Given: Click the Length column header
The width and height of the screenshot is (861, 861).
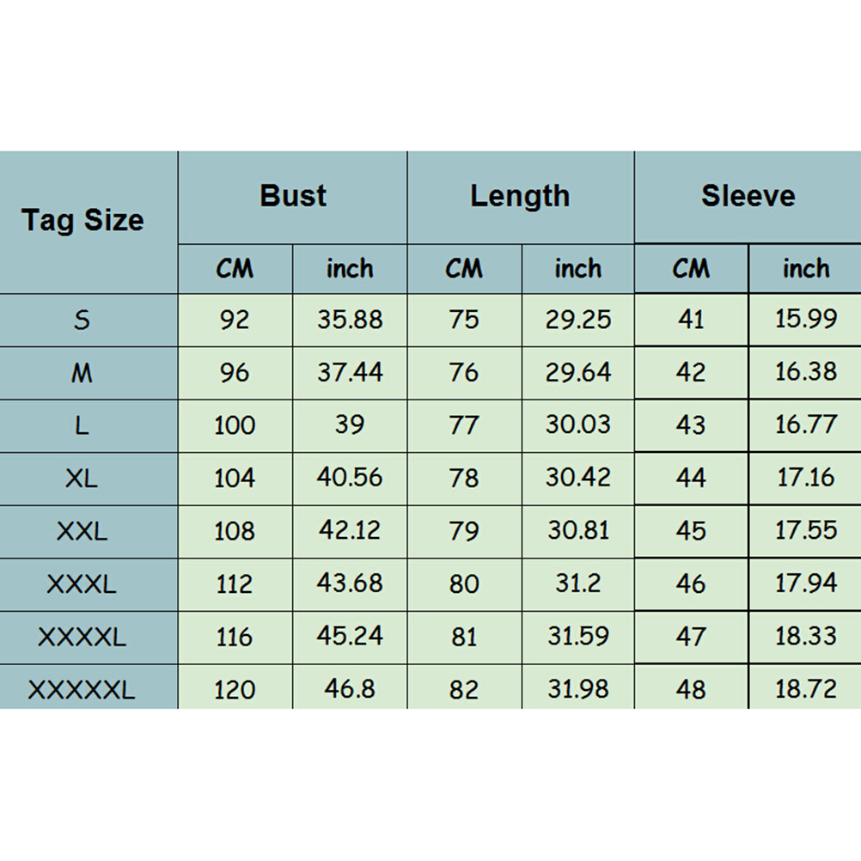Looking at the screenshot, I should point(520,196).
